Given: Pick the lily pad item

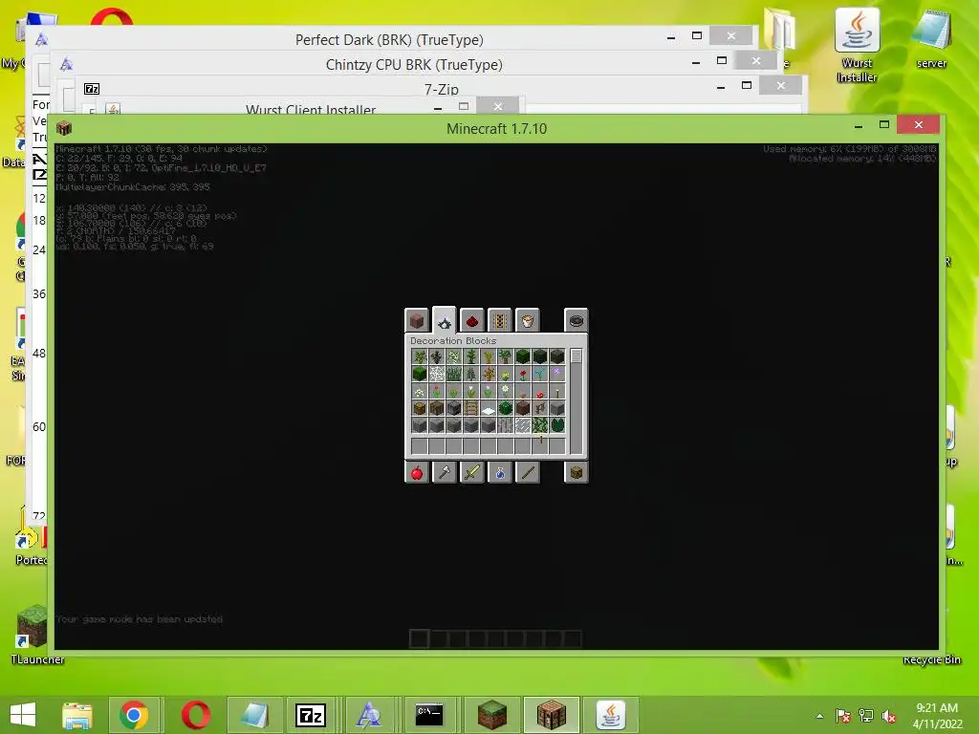Looking at the screenshot, I should pyautogui.click(x=557, y=425).
